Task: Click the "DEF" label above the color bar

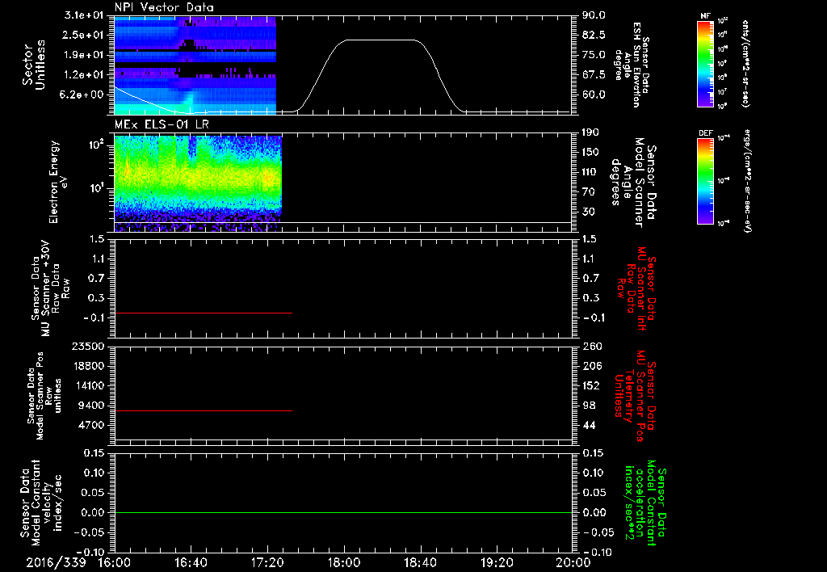Action: 705,133
